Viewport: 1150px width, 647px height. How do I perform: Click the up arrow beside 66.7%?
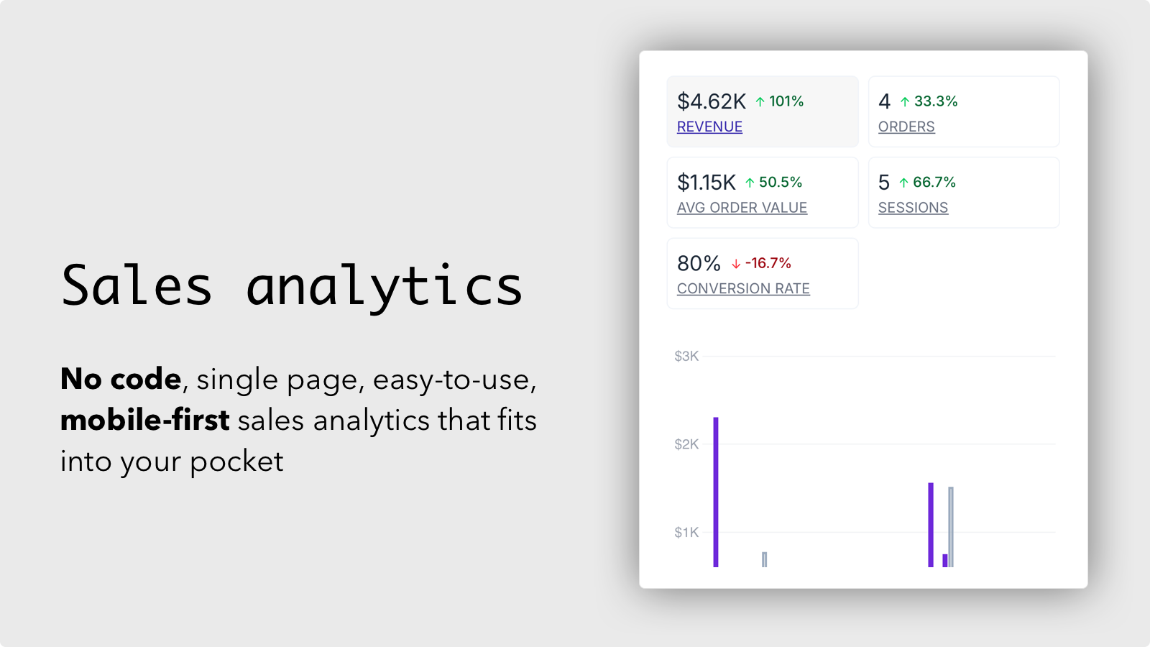[x=903, y=183]
